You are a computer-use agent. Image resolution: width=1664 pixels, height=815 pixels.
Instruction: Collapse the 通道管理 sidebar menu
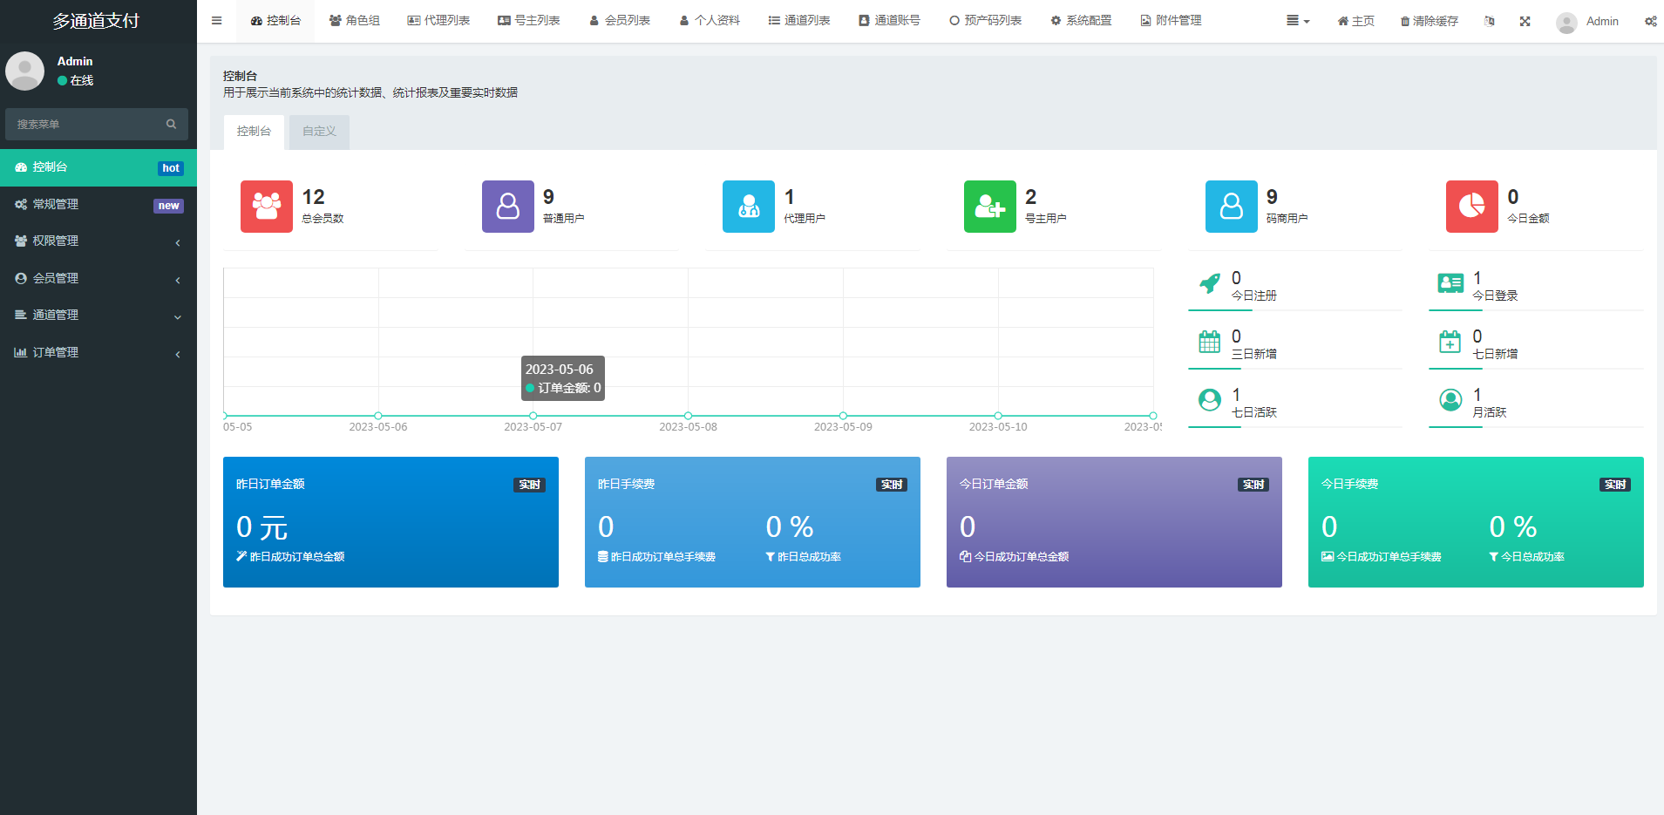pos(98,316)
